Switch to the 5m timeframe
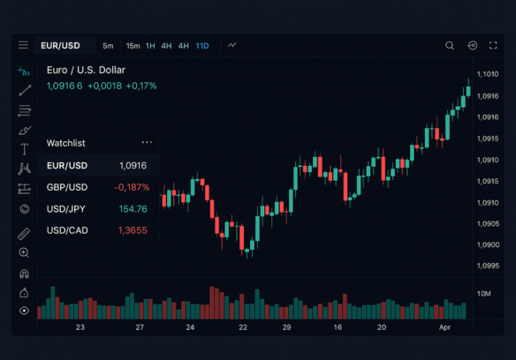 [x=108, y=46]
